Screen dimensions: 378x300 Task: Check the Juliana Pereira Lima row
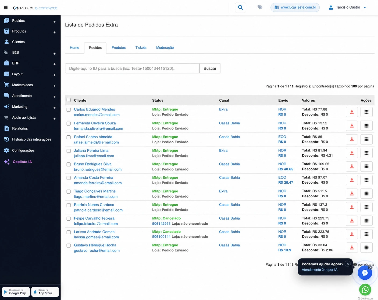(x=69, y=151)
